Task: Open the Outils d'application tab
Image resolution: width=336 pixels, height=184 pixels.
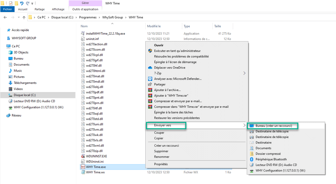Action: click(x=85, y=9)
